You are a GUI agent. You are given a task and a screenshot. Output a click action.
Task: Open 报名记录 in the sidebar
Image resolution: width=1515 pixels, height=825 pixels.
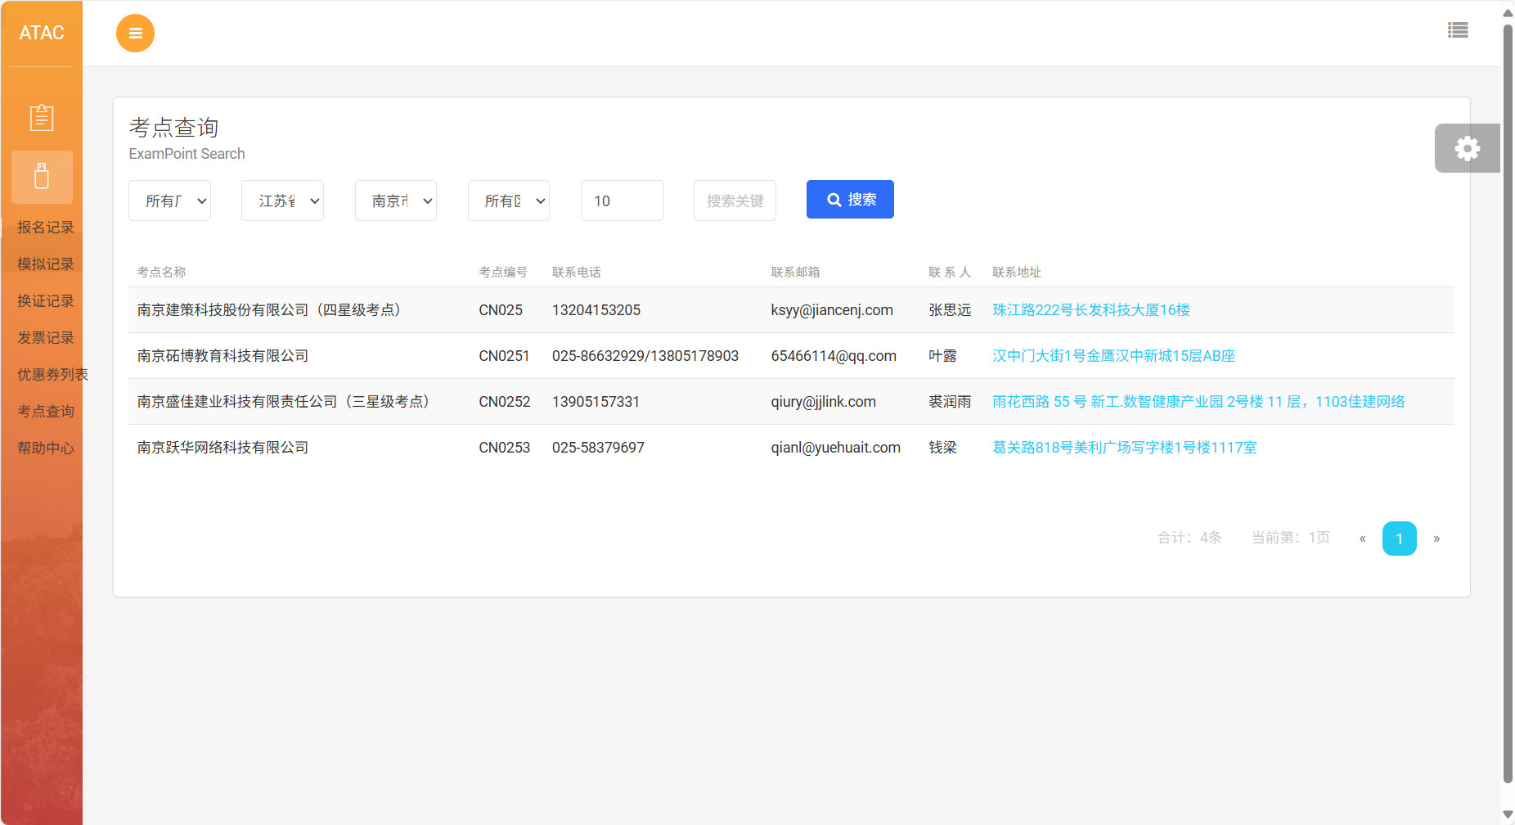click(x=46, y=228)
